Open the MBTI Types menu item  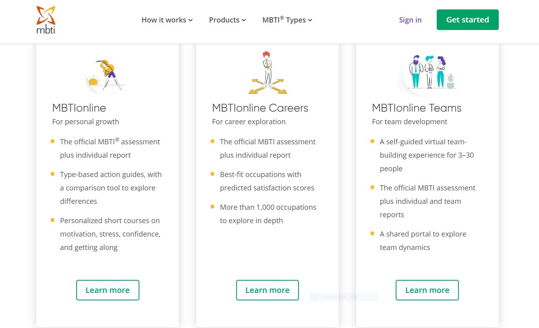click(284, 20)
